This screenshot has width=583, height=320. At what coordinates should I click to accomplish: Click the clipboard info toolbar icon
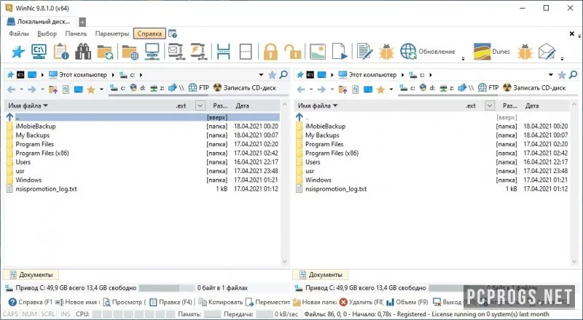click(x=61, y=52)
